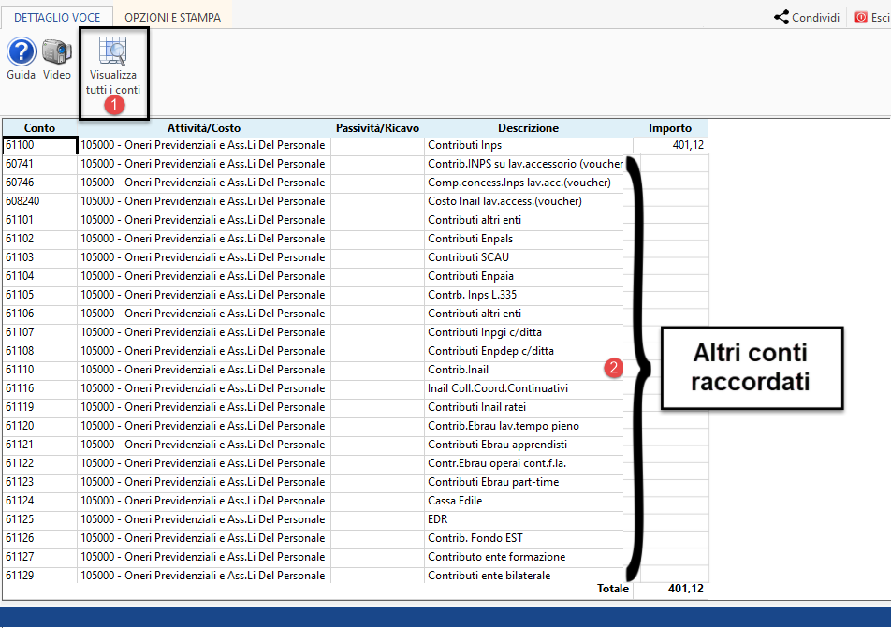Click the Contributi Enpals description

[x=524, y=239]
